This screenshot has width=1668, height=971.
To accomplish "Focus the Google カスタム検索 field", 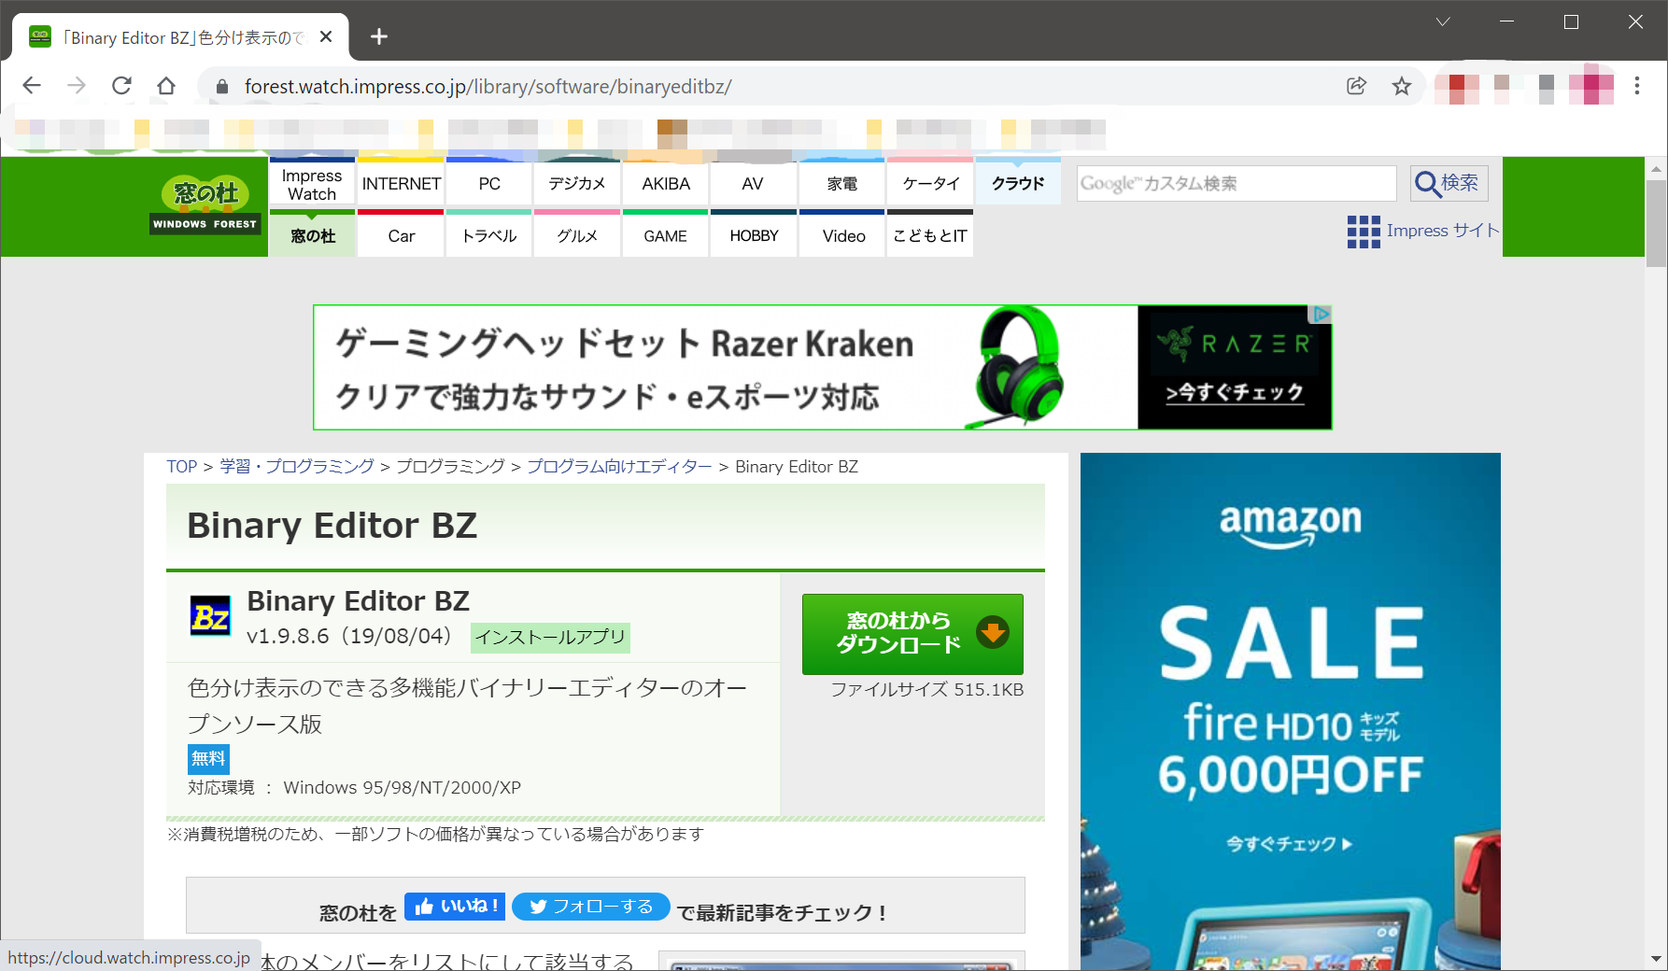I will click(1236, 183).
